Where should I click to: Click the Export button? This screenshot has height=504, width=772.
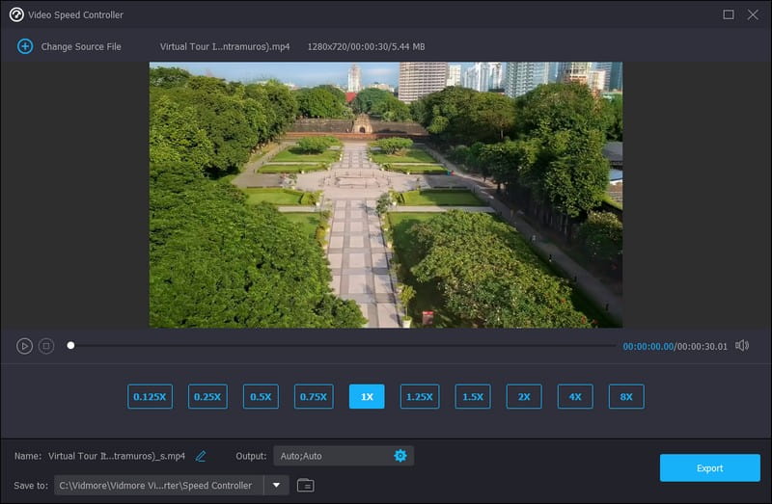click(710, 468)
